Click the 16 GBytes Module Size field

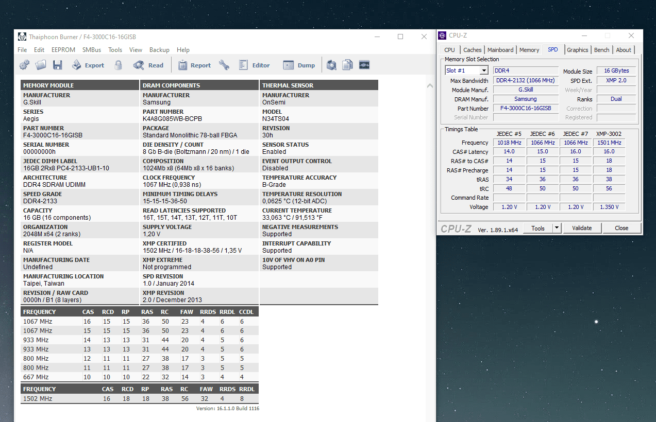[616, 71]
